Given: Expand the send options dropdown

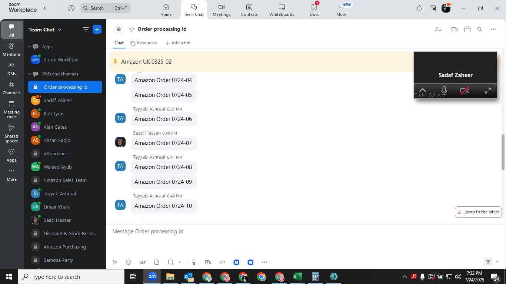Looking at the screenshot, I should (497, 262).
